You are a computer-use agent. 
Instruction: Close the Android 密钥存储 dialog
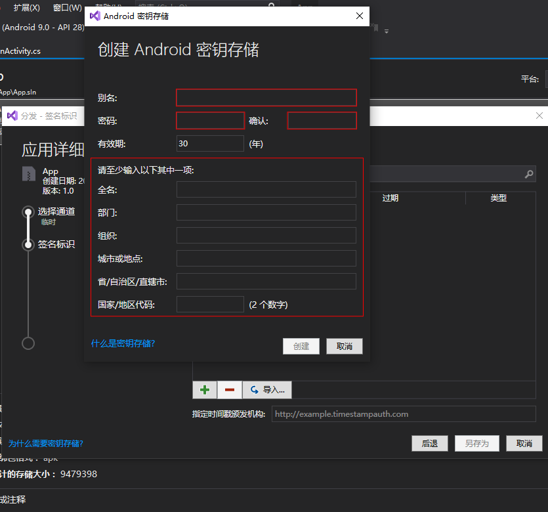tap(359, 16)
